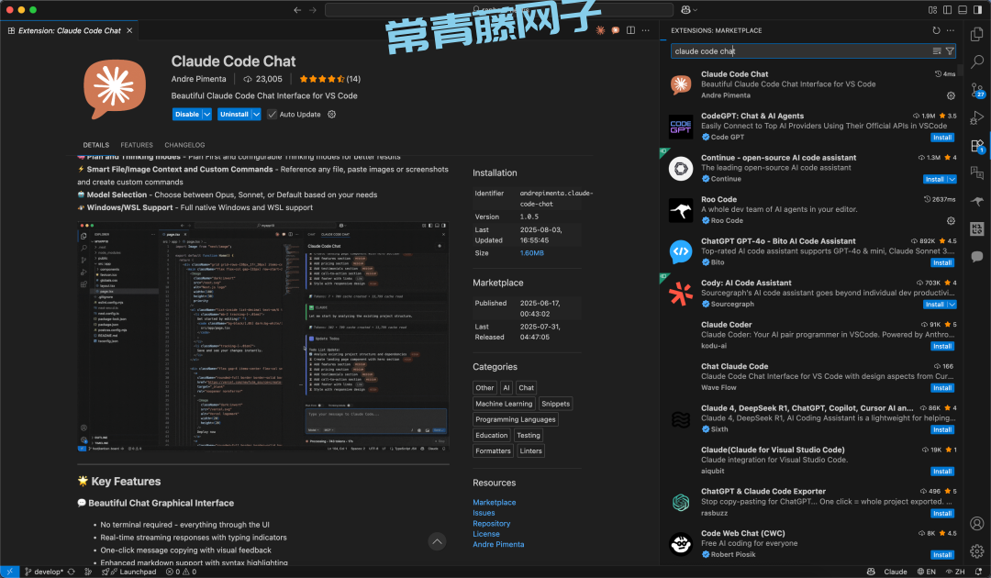Open the Kilo Code sidebar icon
This screenshot has height=578, width=991.
pyautogui.click(x=977, y=228)
